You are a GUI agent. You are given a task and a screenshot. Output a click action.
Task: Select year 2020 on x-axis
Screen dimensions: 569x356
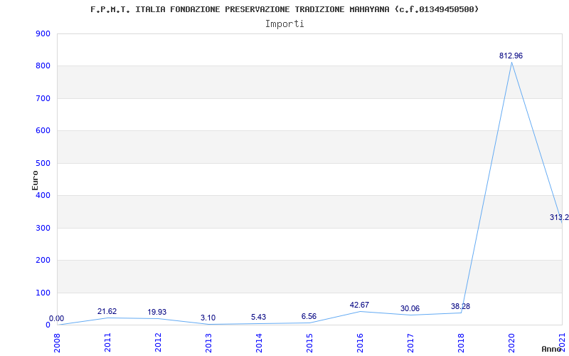point(511,343)
